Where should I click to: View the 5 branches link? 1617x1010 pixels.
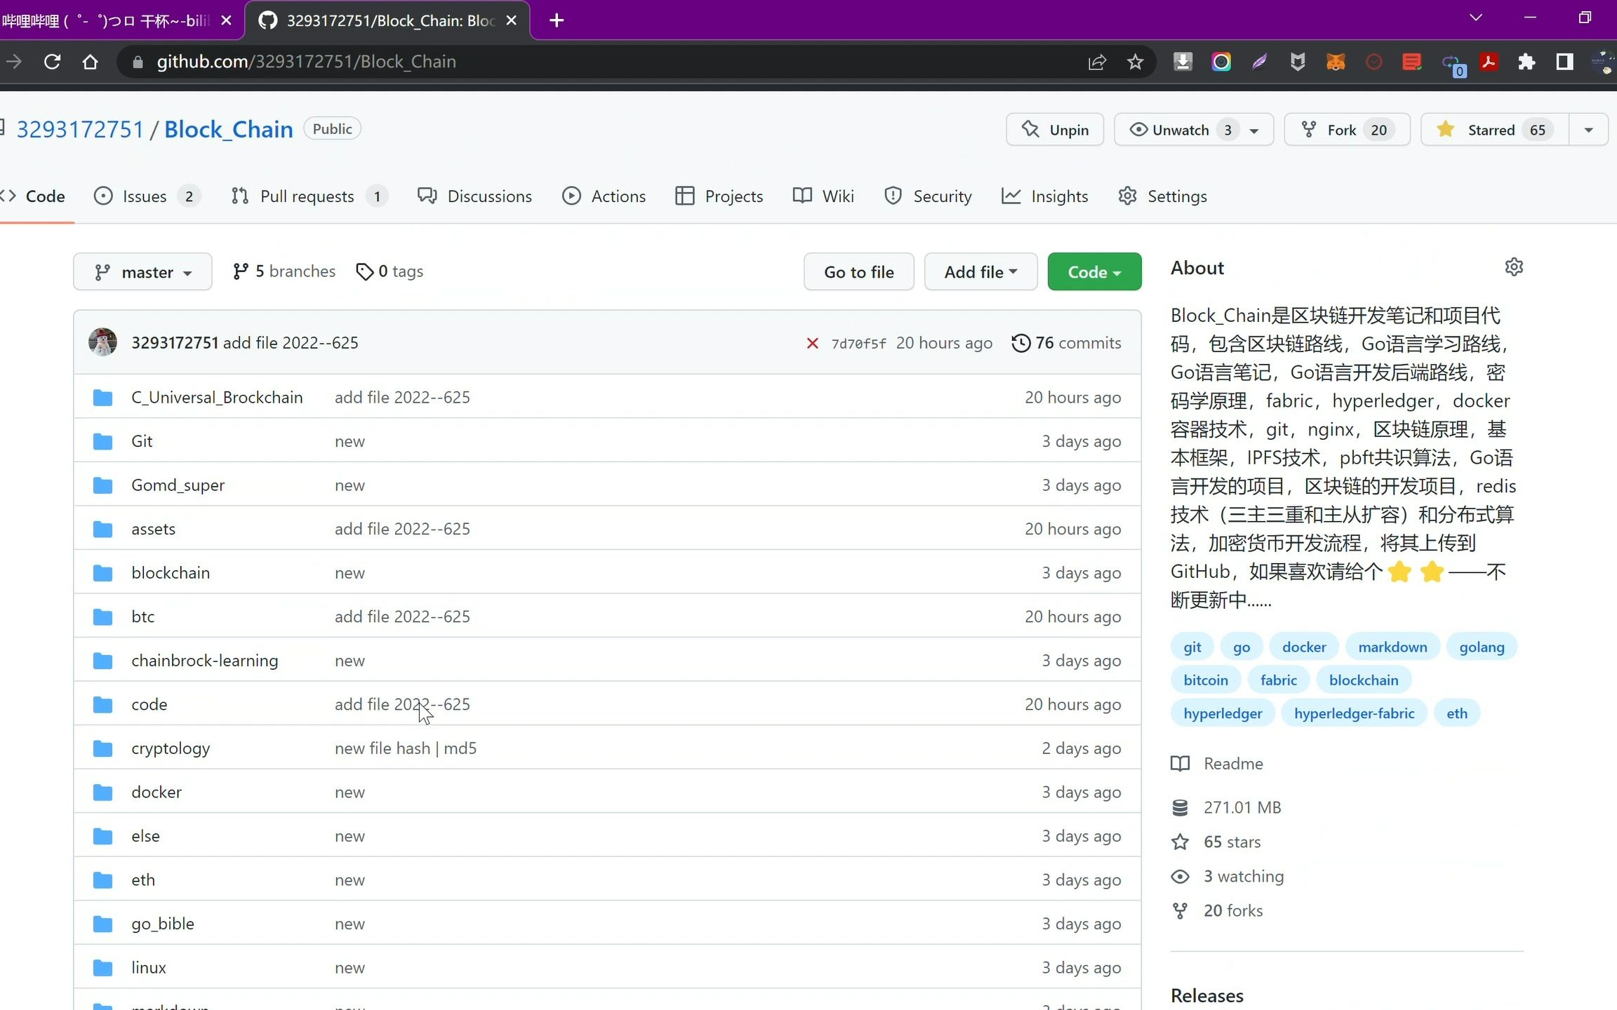point(284,271)
